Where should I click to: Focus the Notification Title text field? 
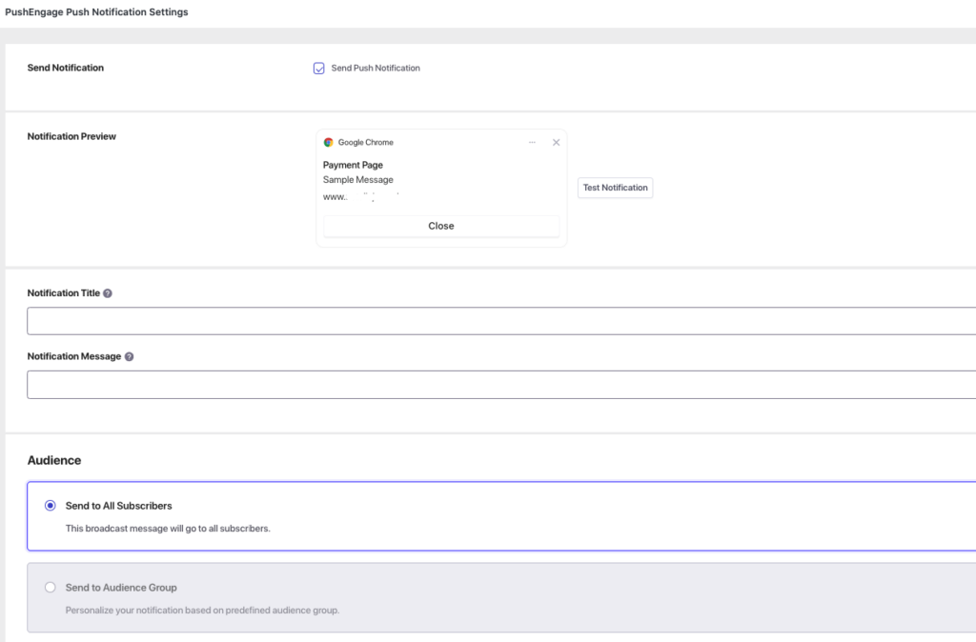tap(501, 321)
